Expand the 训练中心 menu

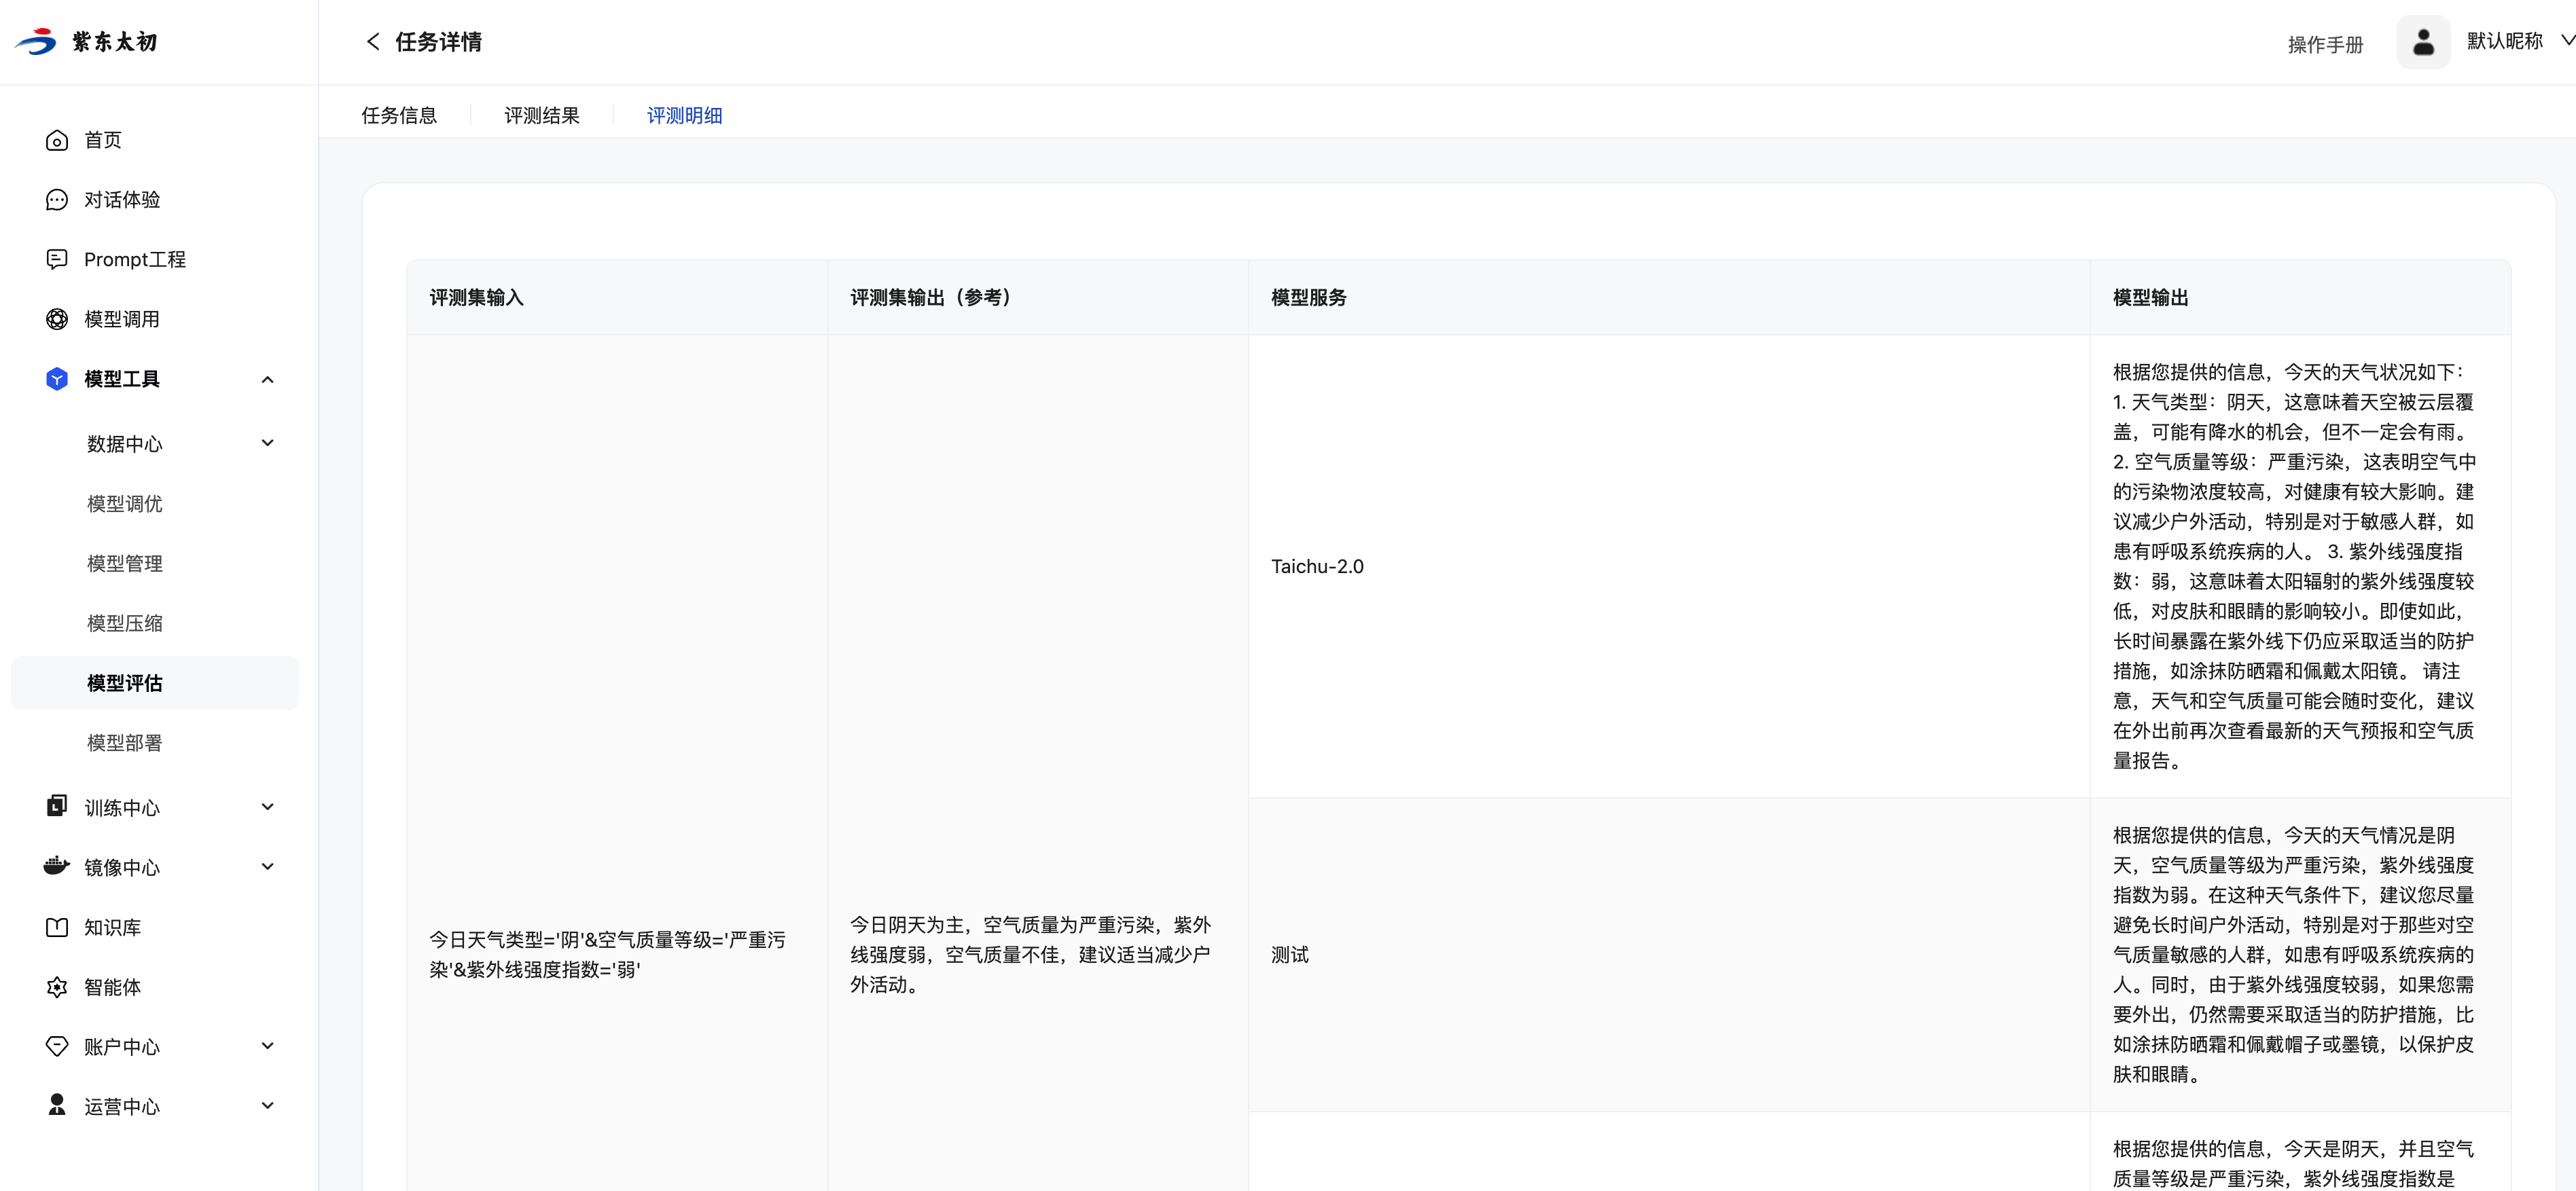(267, 807)
